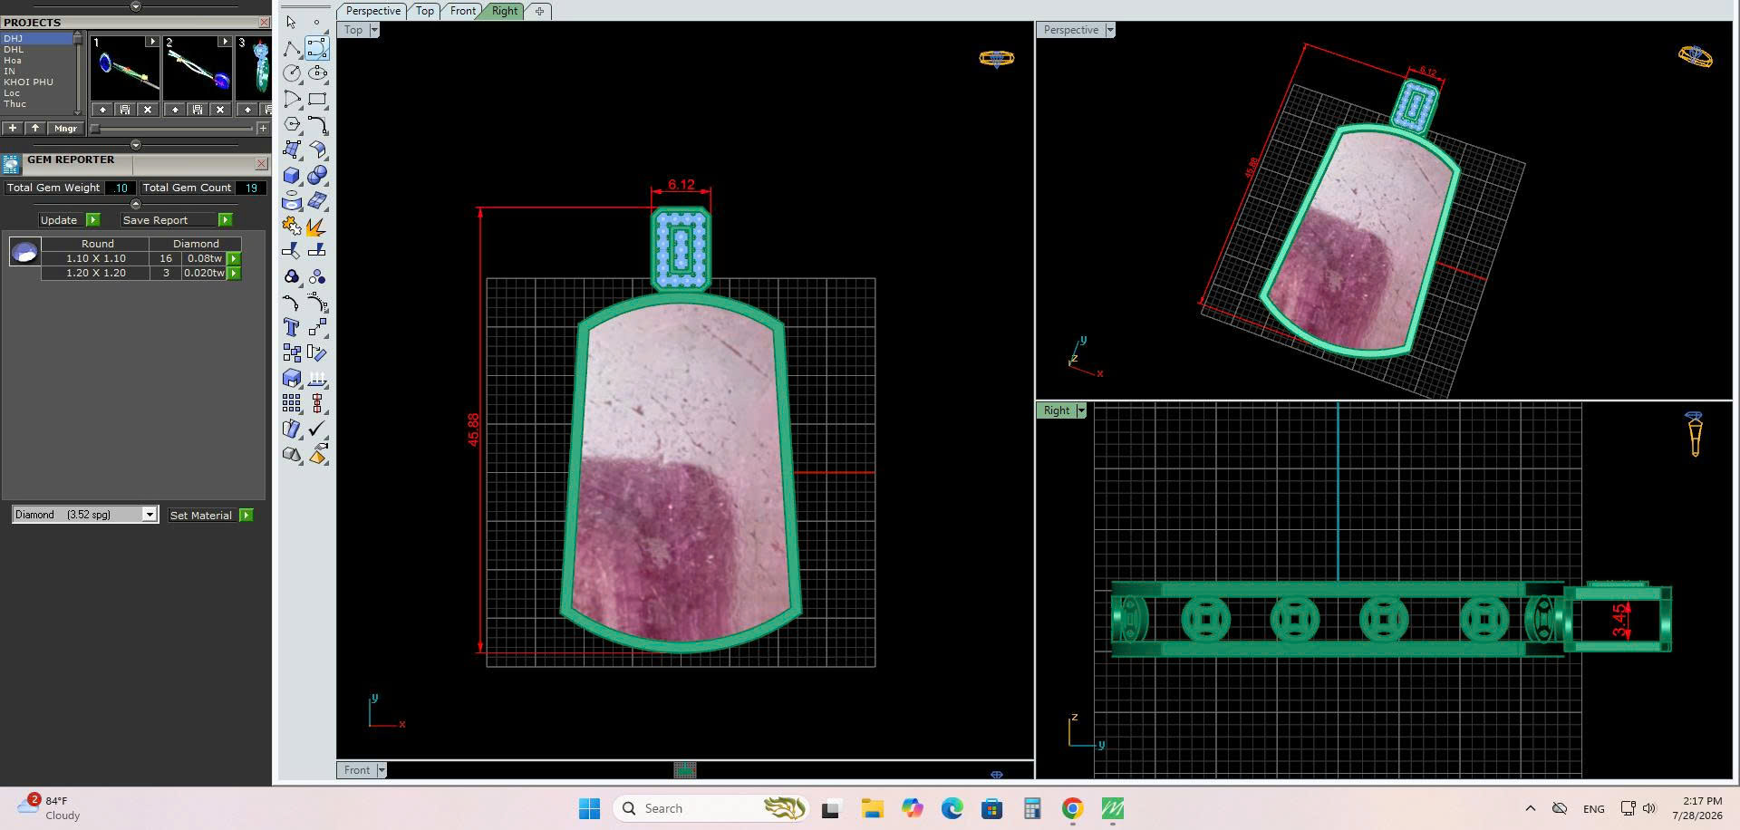Screen dimensions: 1740x830
Task: Select the Rectangle drawing tool
Action: coord(316,99)
